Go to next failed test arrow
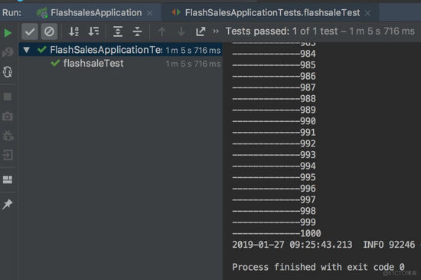Screen dimensions: 421x280 (x=181, y=31)
